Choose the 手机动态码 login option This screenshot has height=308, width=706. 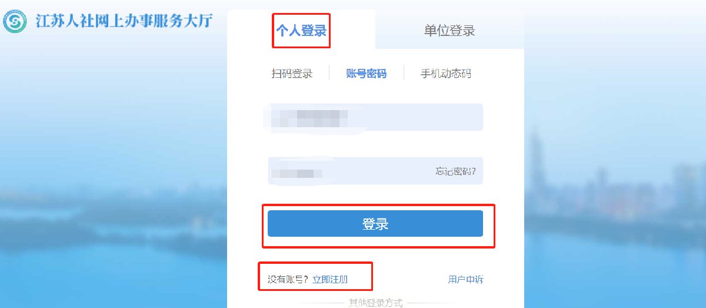pos(445,74)
